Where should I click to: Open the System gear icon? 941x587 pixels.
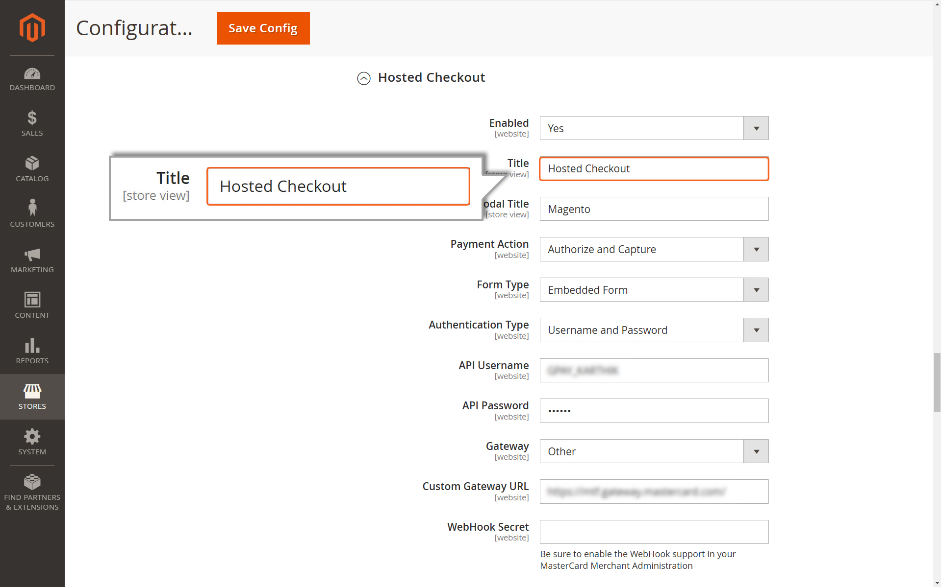point(32,436)
